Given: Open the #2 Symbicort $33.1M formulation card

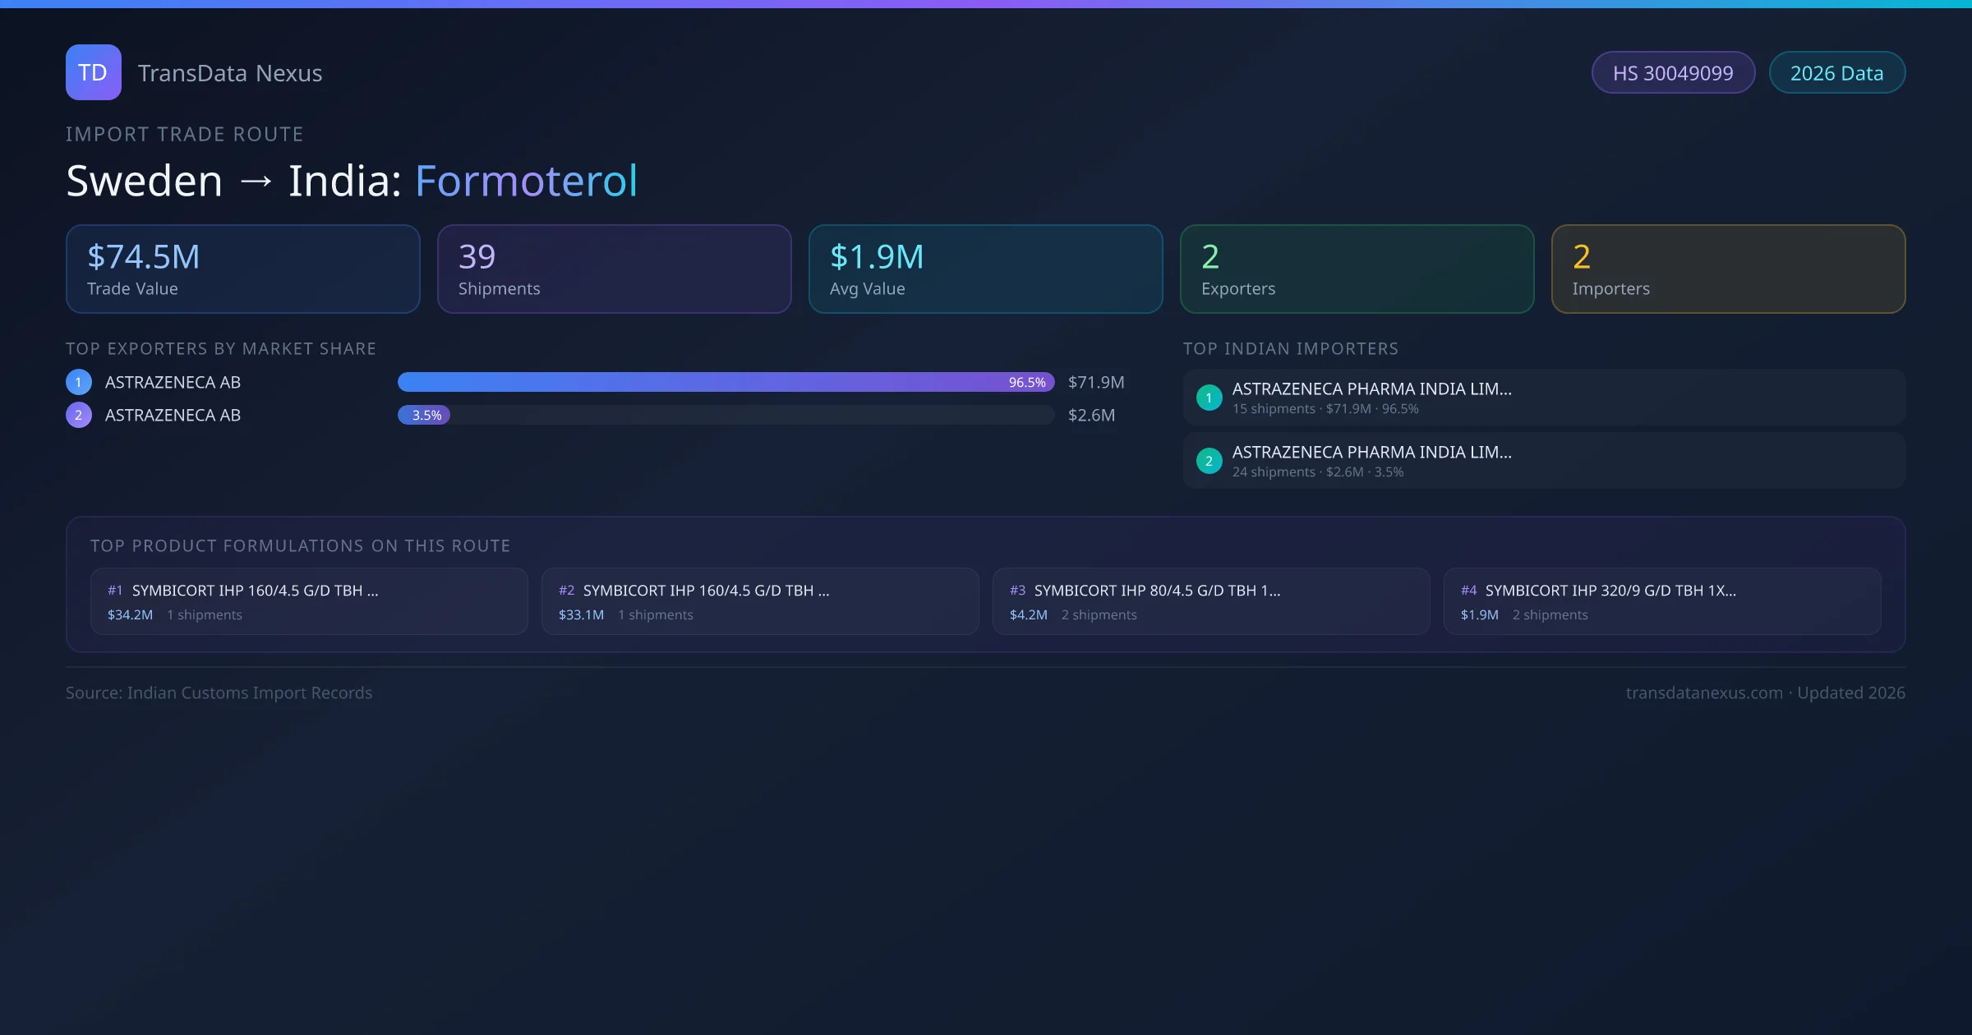Looking at the screenshot, I should point(759,601).
